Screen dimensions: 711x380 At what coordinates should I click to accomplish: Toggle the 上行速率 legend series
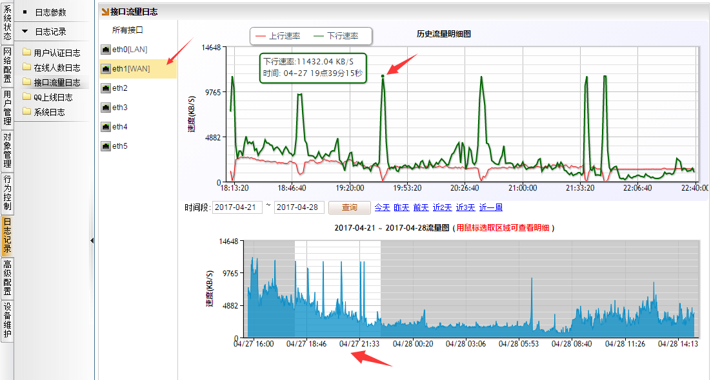coord(278,36)
